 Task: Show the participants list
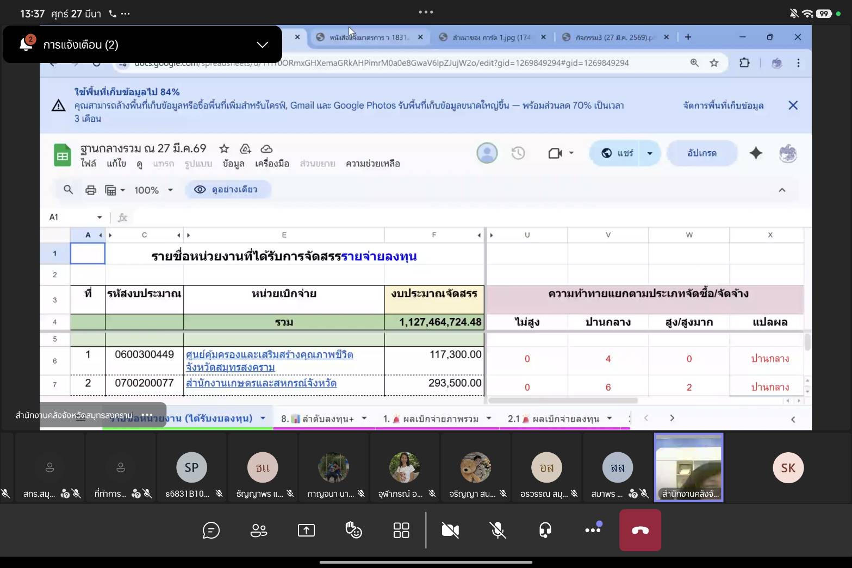(258, 530)
